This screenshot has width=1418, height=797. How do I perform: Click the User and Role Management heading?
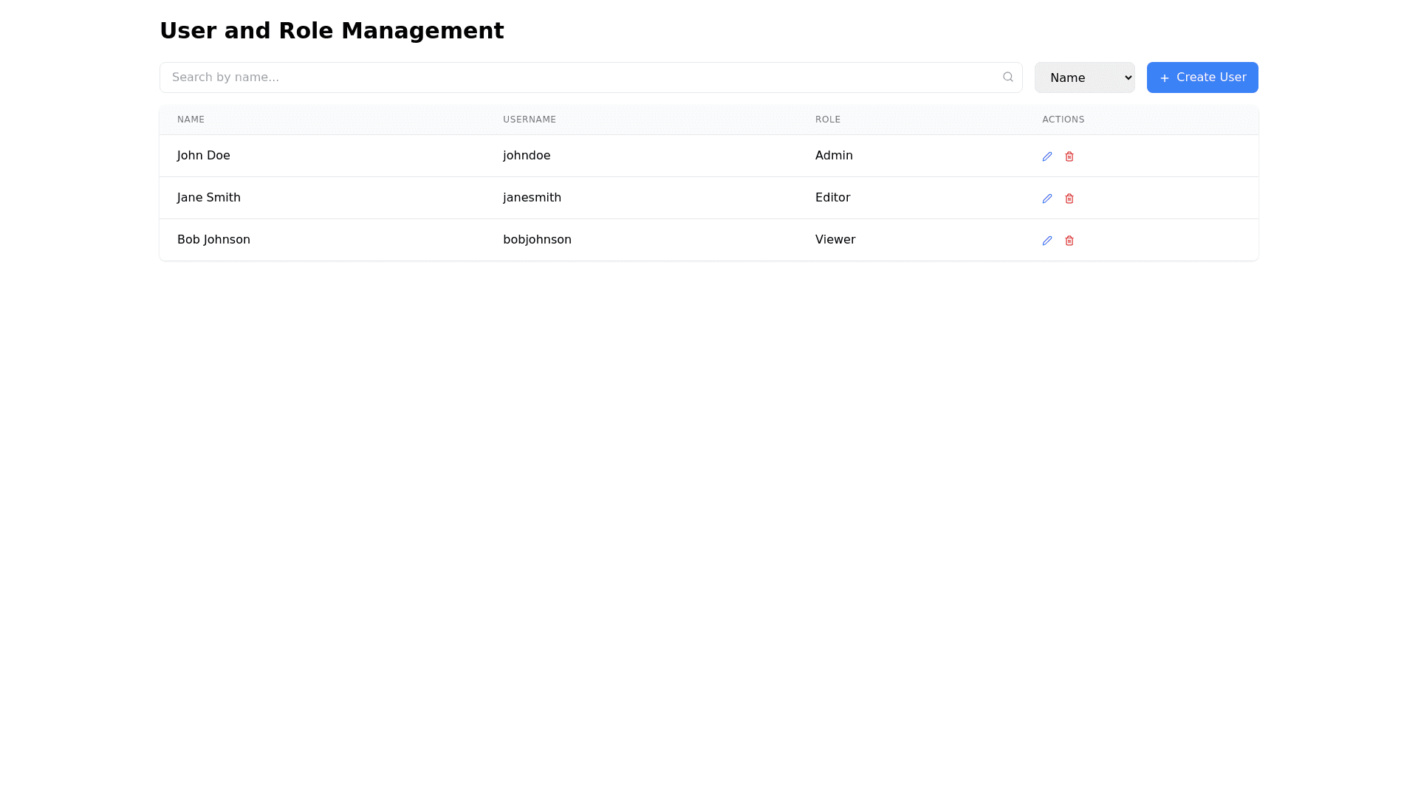[332, 31]
